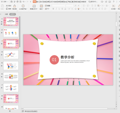The image size is (120, 113).
Task: Toggle subscript formatting
Action: [x=72, y=9]
